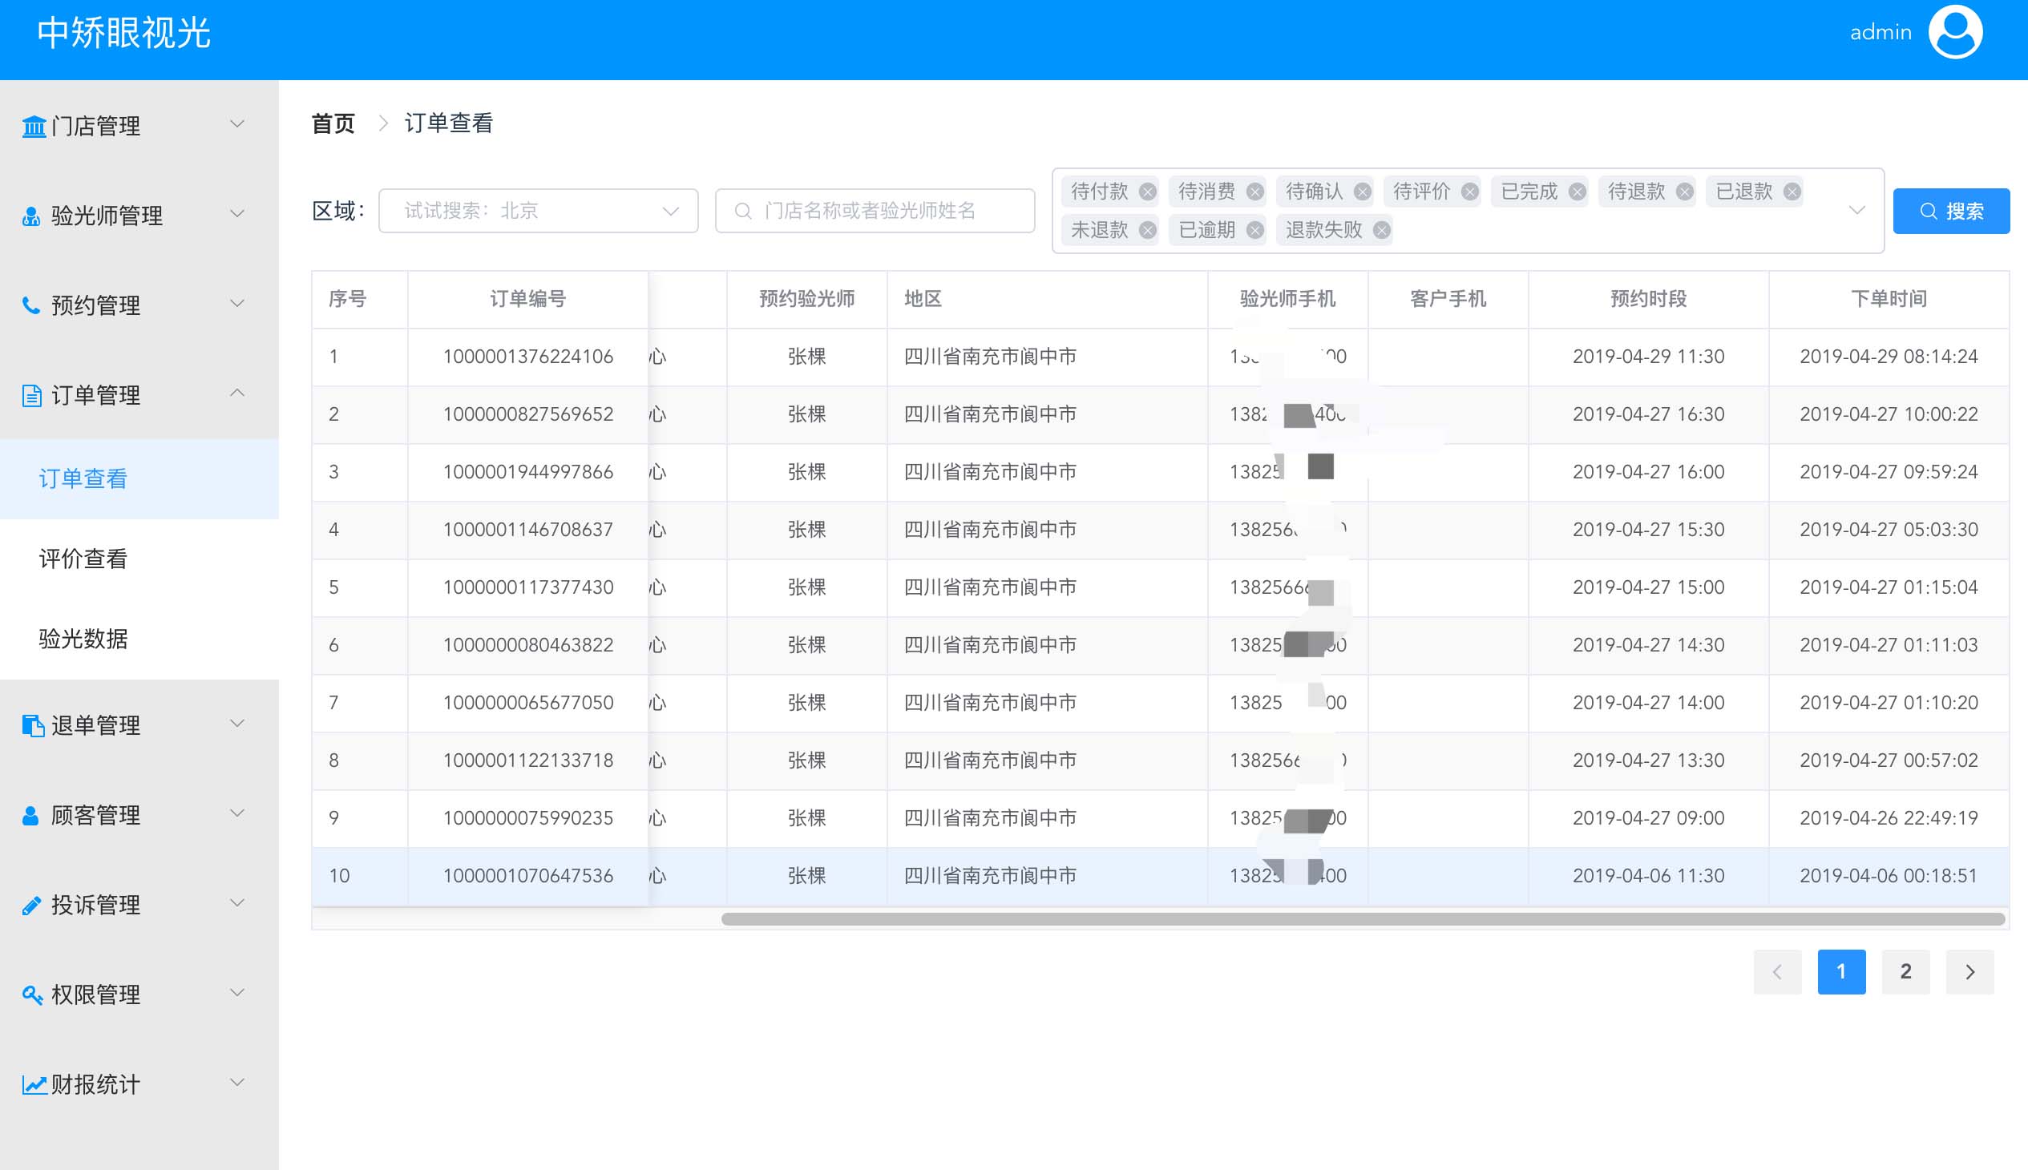Remove the 待消费 status tag
2028x1170 pixels.
click(x=1254, y=192)
